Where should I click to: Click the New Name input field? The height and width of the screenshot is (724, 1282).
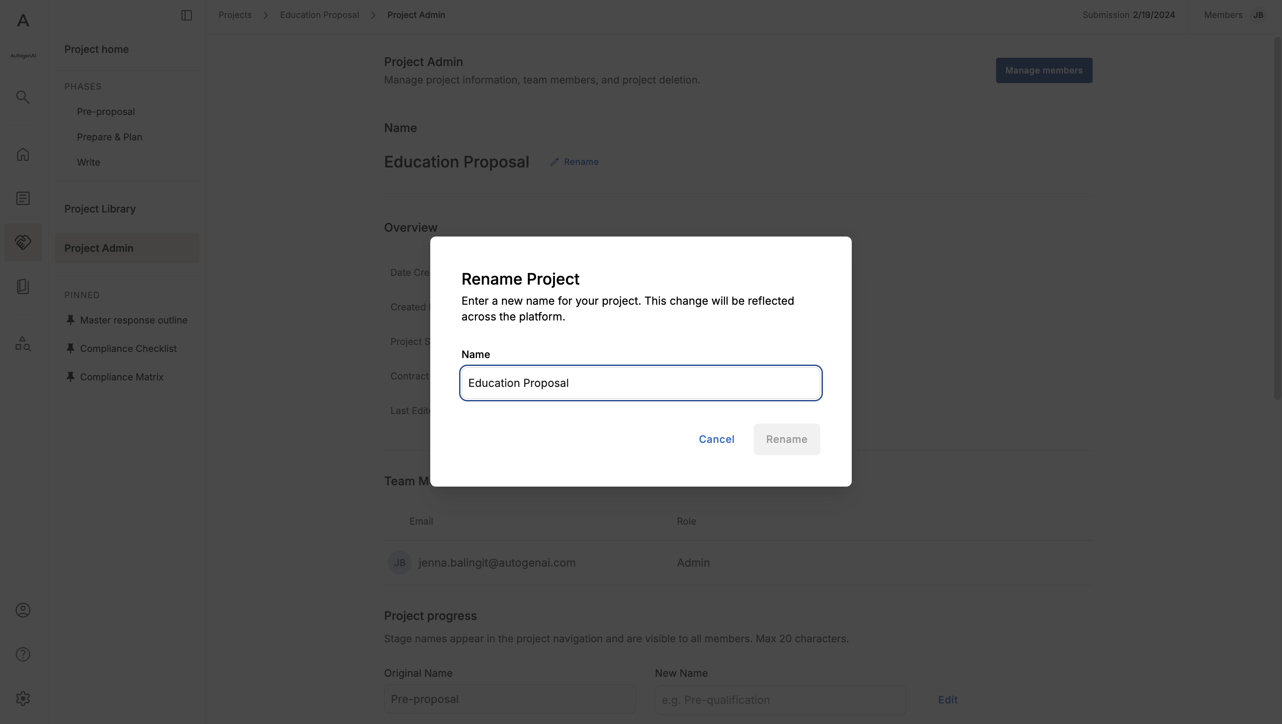coord(780,700)
